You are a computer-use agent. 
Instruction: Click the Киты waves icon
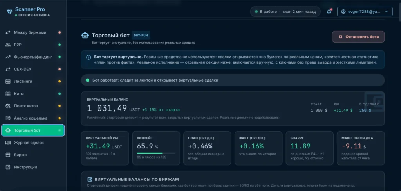point(8,94)
